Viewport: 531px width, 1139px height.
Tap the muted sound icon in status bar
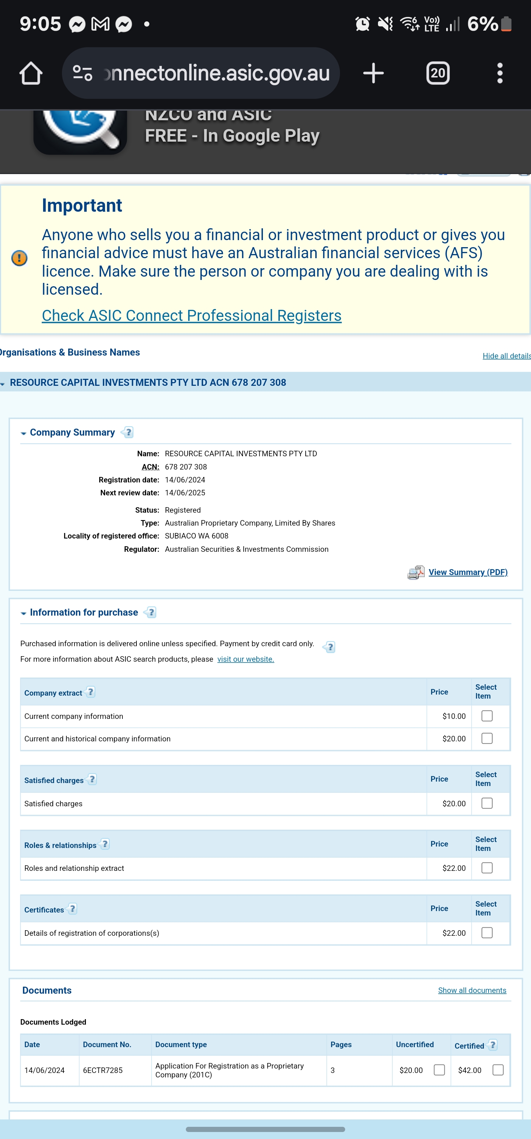click(386, 24)
